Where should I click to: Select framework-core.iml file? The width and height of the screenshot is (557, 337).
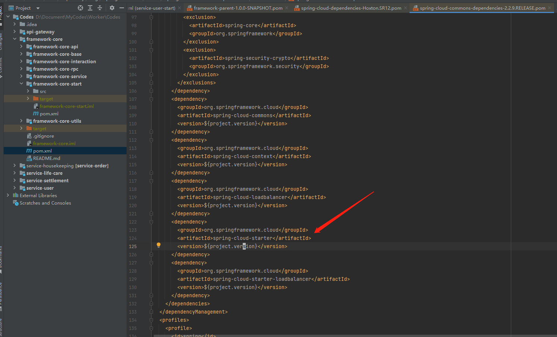54,144
